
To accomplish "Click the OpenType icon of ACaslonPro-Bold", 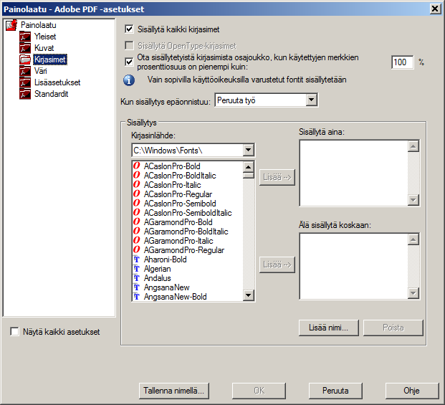I will tap(136, 166).
